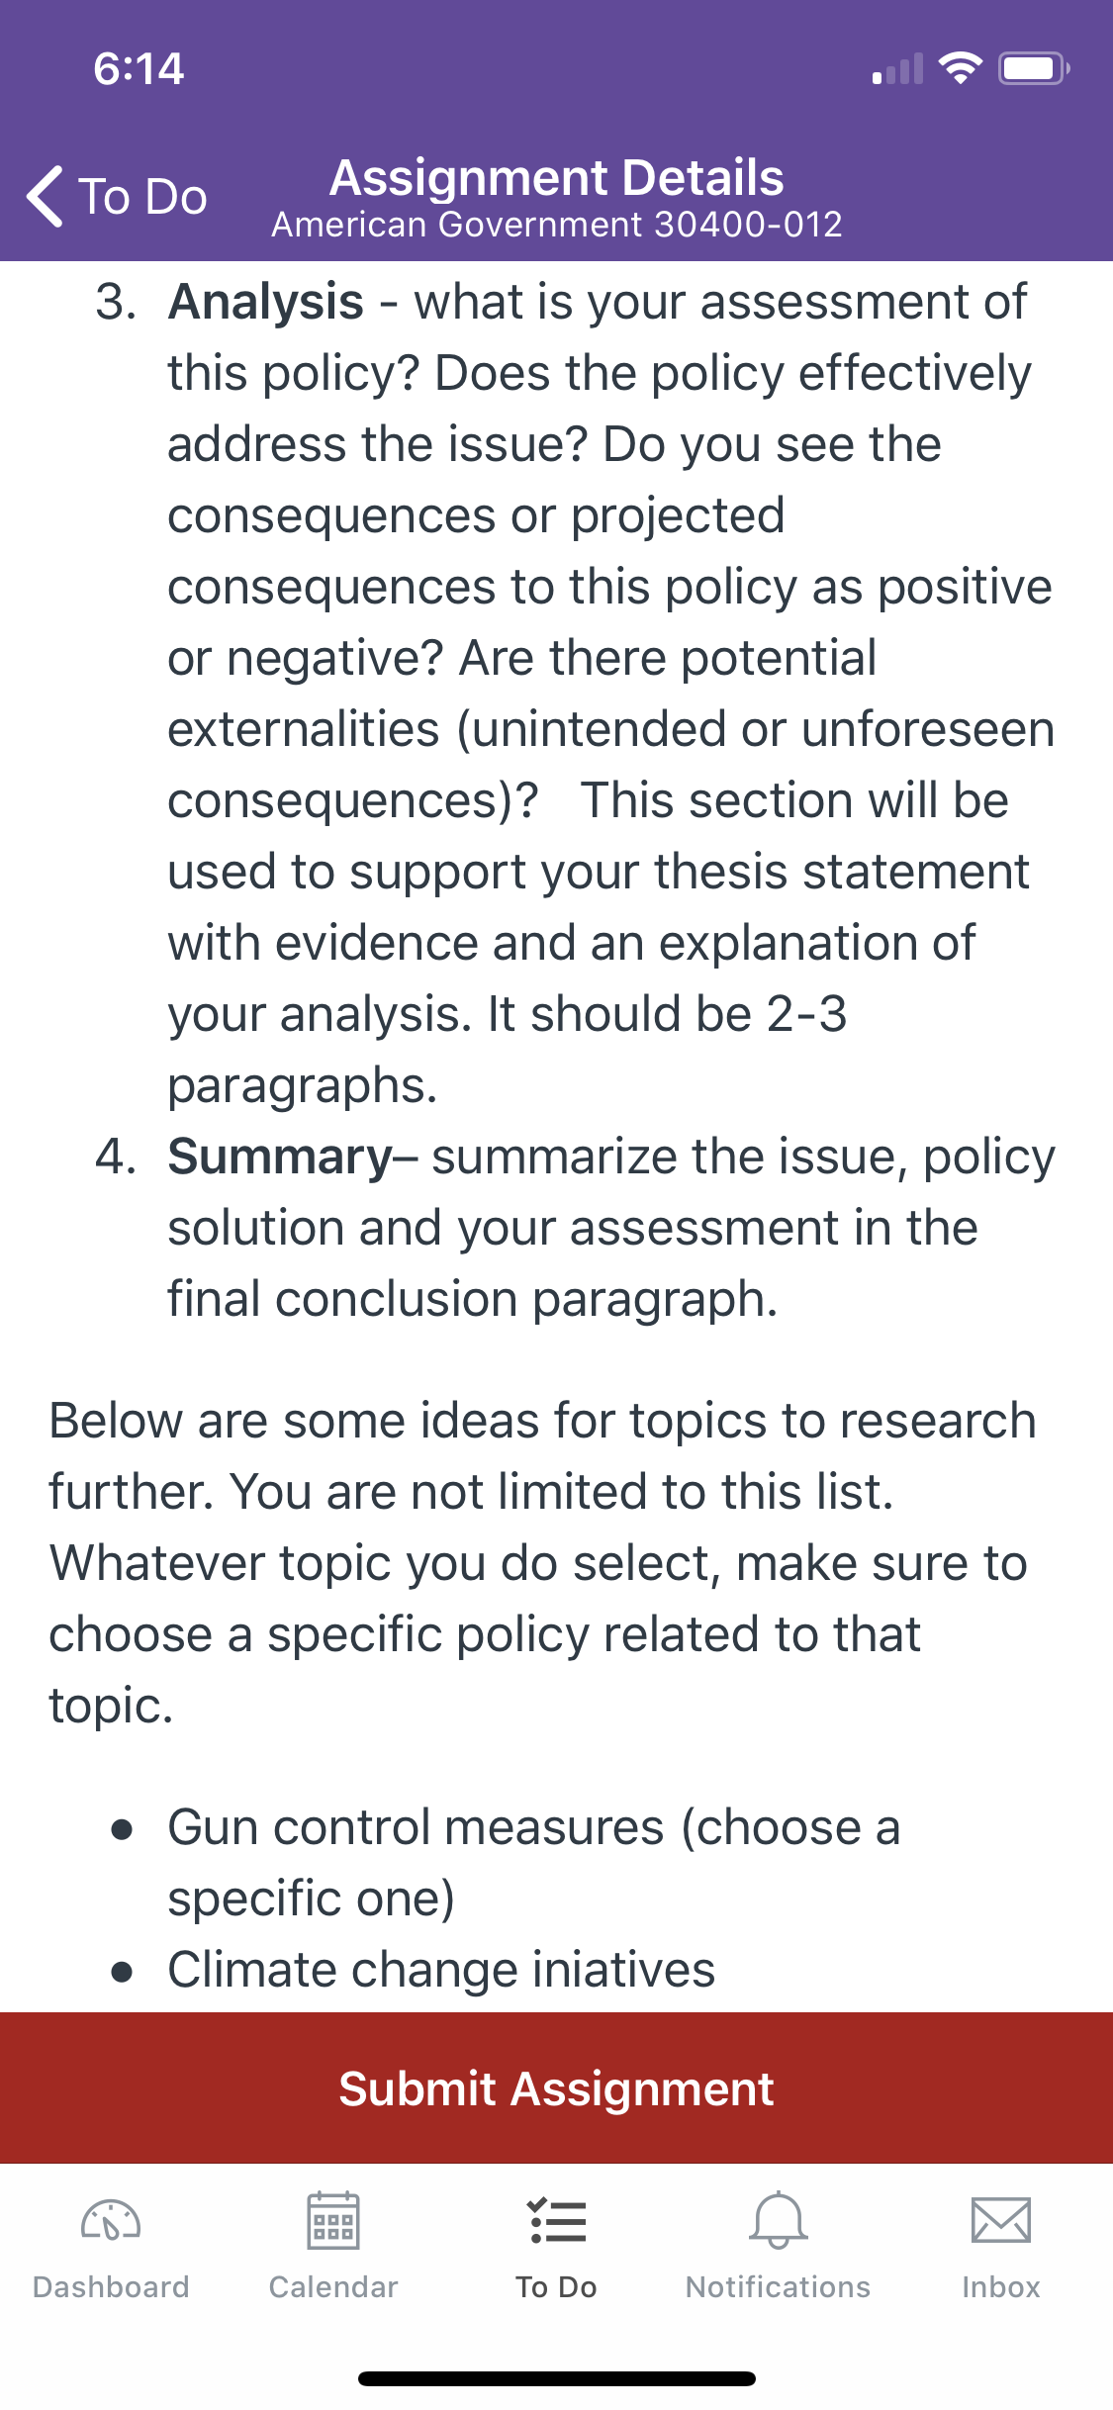Select the To Do checklist icon
Image resolution: width=1113 pixels, height=2410 pixels.
[x=556, y=2221]
